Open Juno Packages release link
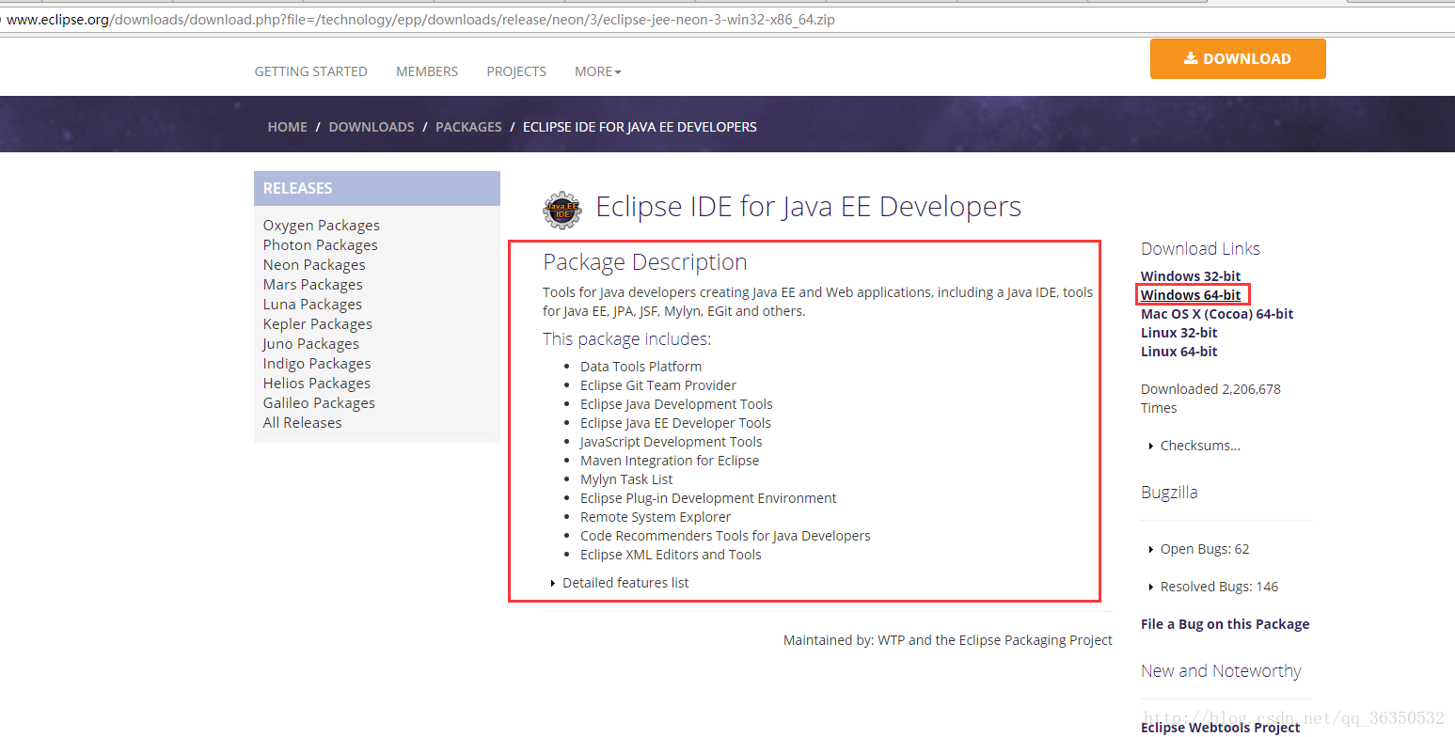The width and height of the screenshot is (1455, 737). tap(311, 344)
